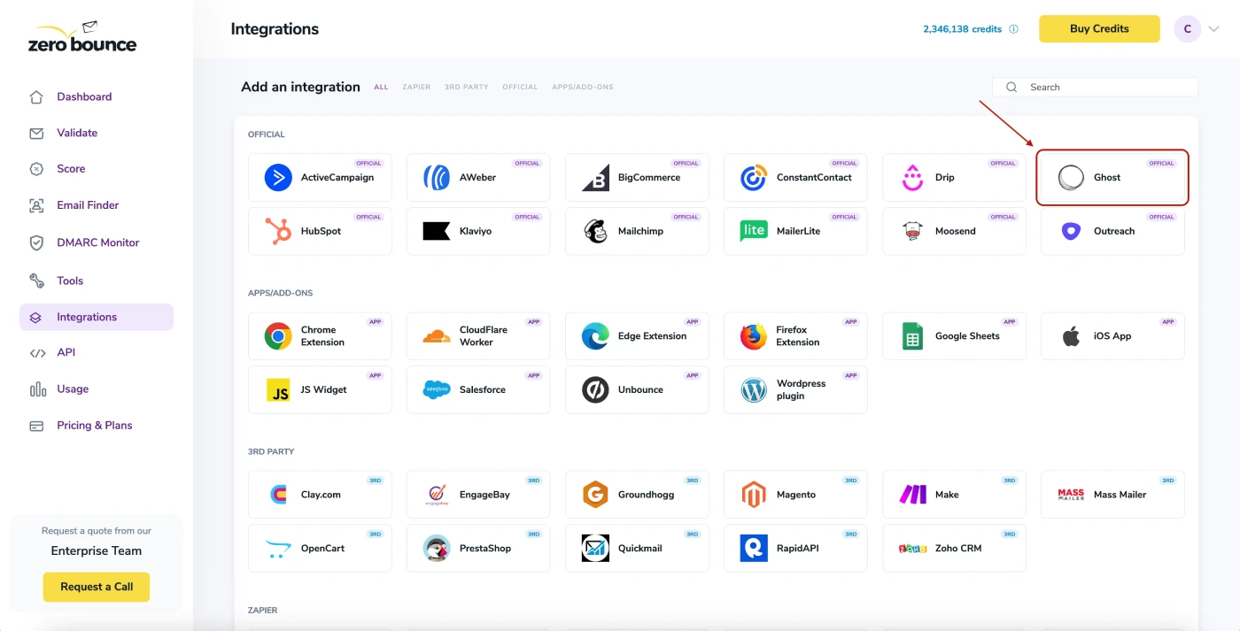Image resolution: width=1240 pixels, height=631 pixels.
Task: Click the Zoho CRM integration
Action: tap(953, 547)
